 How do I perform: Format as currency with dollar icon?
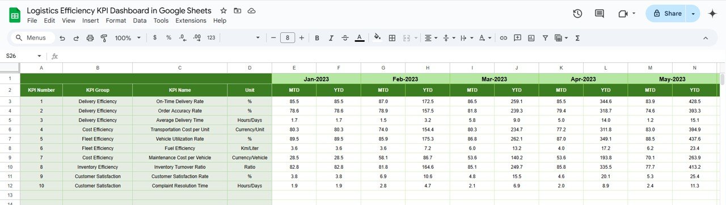click(155, 38)
